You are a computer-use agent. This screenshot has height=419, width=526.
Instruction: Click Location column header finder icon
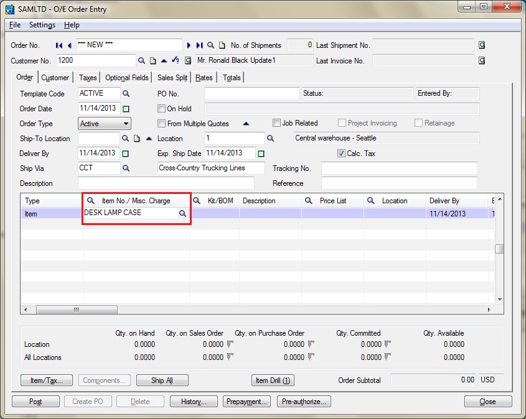click(370, 200)
